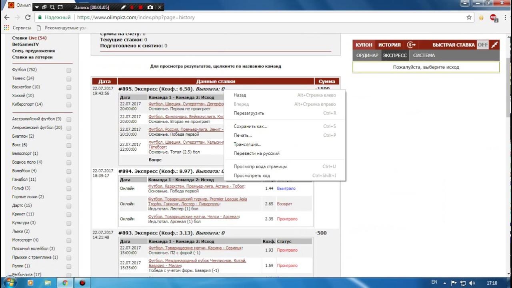Open the BetGamesTV link
The image size is (512, 288).
click(x=26, y=44)
